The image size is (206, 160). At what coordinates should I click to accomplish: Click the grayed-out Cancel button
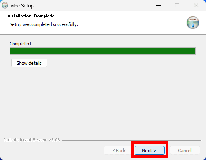185,151
